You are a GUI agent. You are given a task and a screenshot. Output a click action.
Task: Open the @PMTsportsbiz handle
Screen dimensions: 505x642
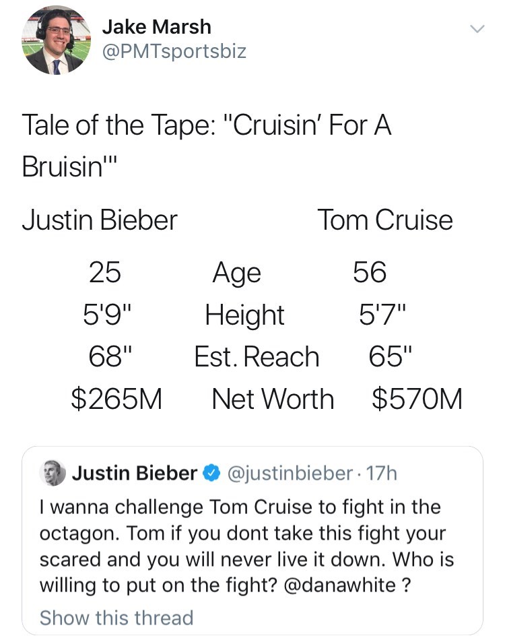pyautogui.click(x=174, y=51)
